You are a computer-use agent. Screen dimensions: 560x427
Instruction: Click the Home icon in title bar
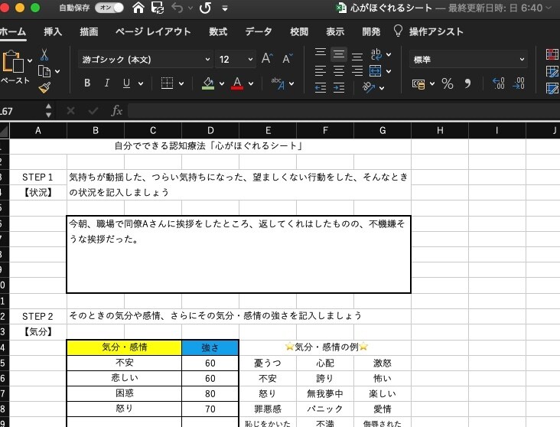[x=138, y=8]
